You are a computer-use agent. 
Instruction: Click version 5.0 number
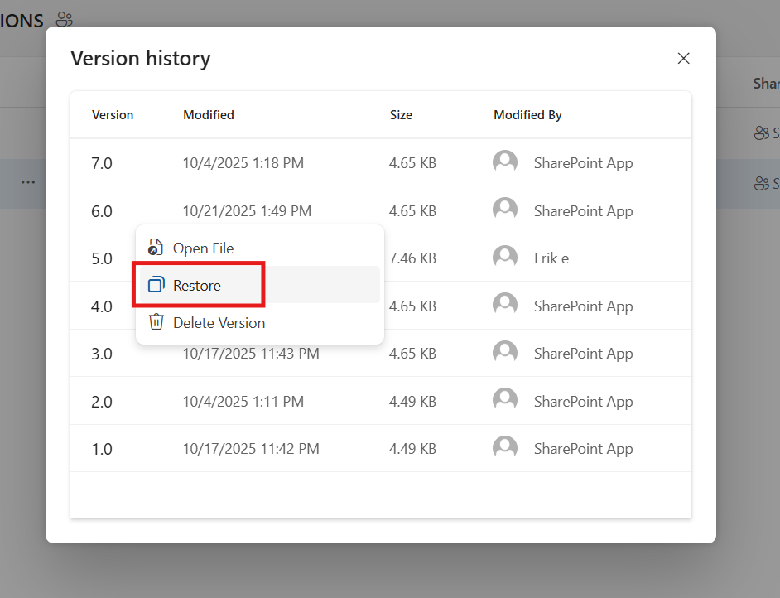coord(102,258)
